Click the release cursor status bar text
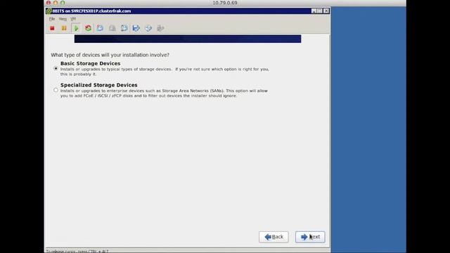Image resolution: width=450 pixels, height=253 pixels. coord(77,252)
